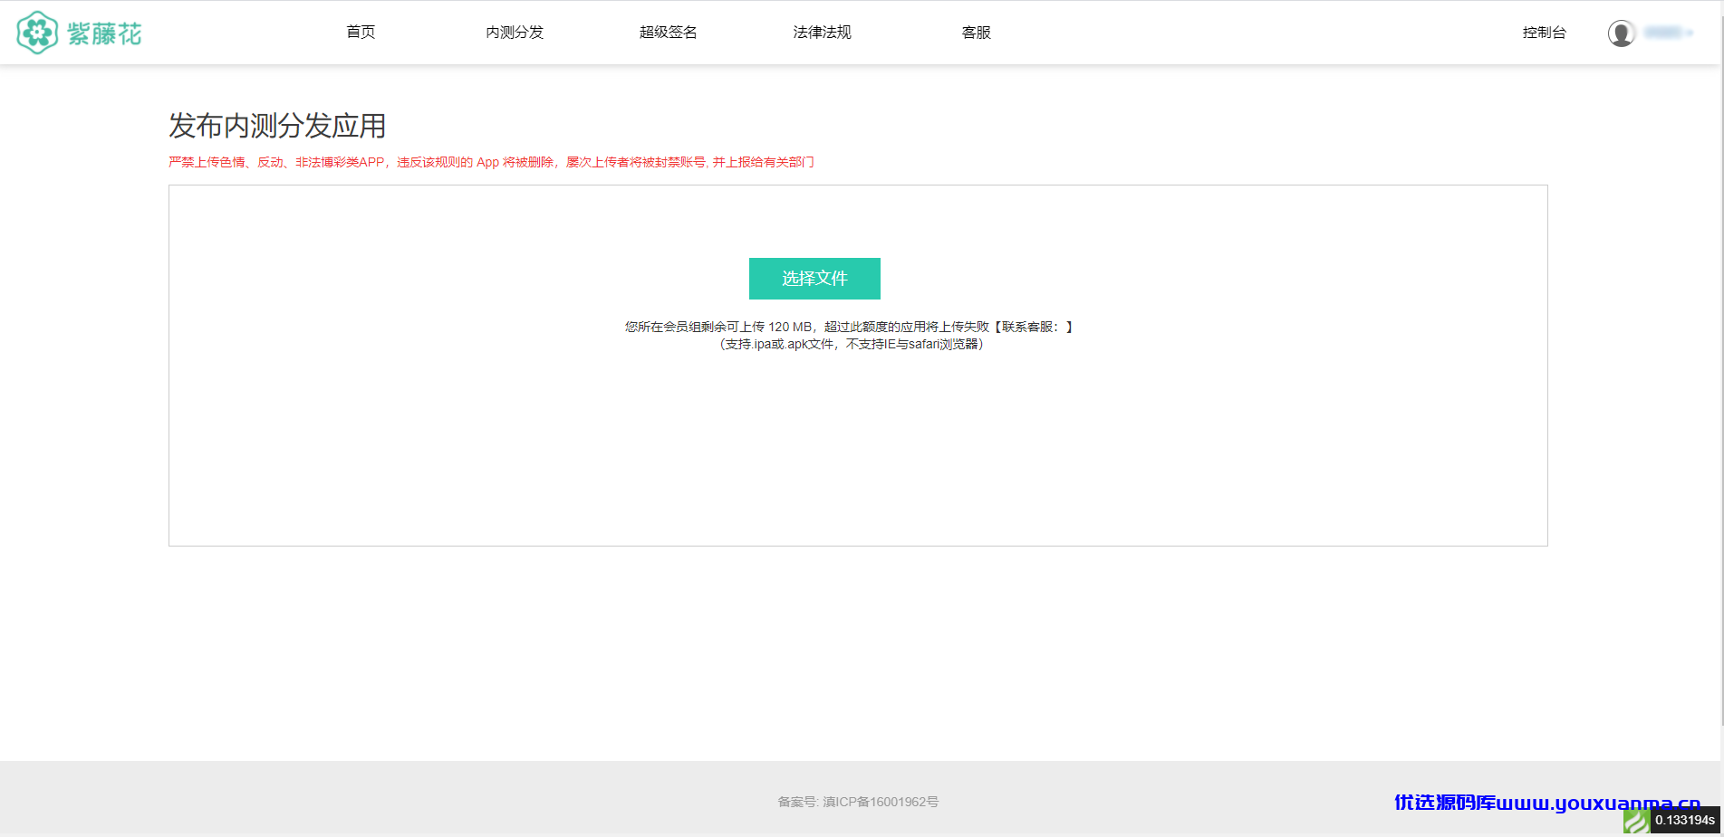The image size is (1724, 837).
Task: Open the 首页 menu item
Action: coord(361,33)
